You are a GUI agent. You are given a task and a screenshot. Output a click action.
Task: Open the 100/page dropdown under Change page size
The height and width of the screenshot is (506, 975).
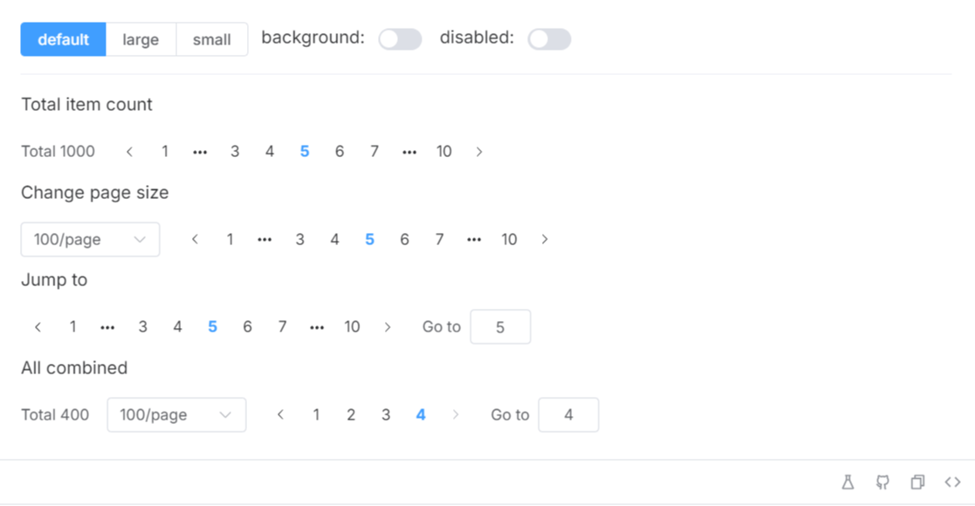point(90,240)
